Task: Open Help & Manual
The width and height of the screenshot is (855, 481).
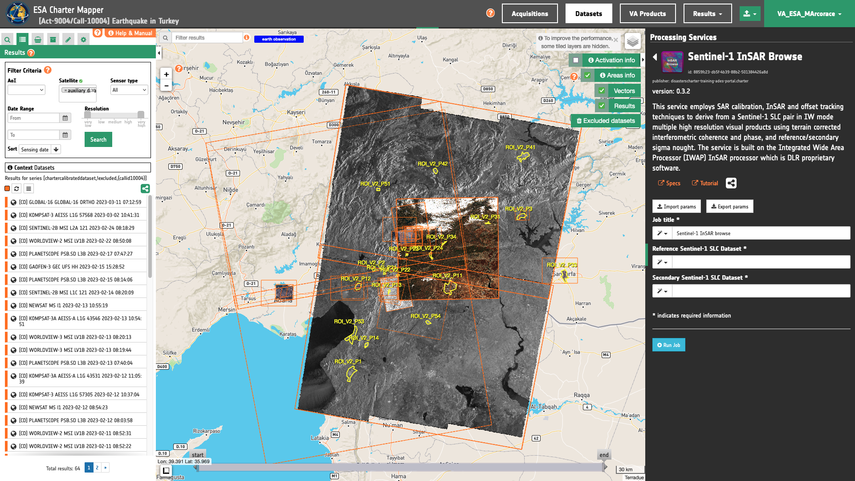Action: (x=130, y=33)
